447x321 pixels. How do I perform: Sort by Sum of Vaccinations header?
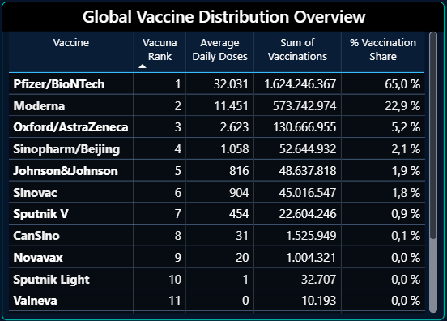point(297,49)
